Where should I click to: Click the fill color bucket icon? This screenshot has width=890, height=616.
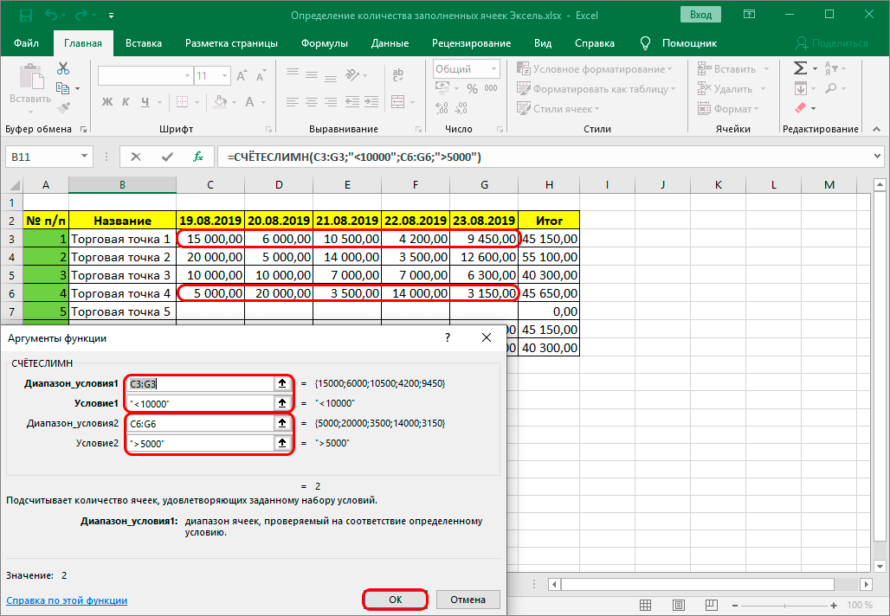220,102
